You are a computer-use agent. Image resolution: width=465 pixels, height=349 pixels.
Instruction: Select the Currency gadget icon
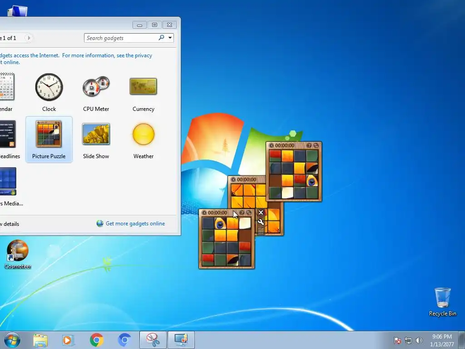pyautogui.click(x=143, y=86)
